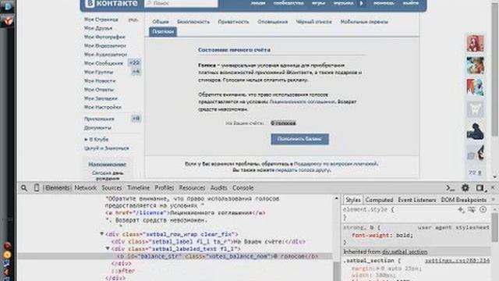Select the Event Listeners sidebar tab
The height and width of the screenshot is (281, 499).
[416, 200]
